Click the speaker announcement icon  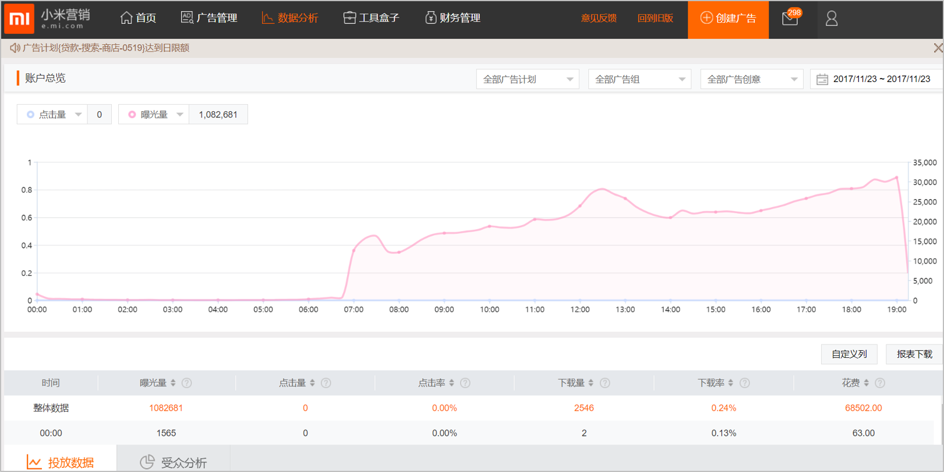[15, 48]
